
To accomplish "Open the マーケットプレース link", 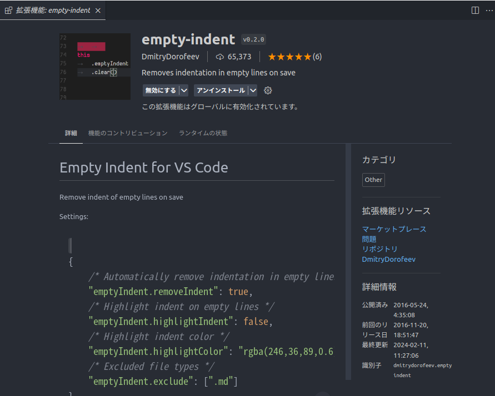I will (x=394, y=229).
